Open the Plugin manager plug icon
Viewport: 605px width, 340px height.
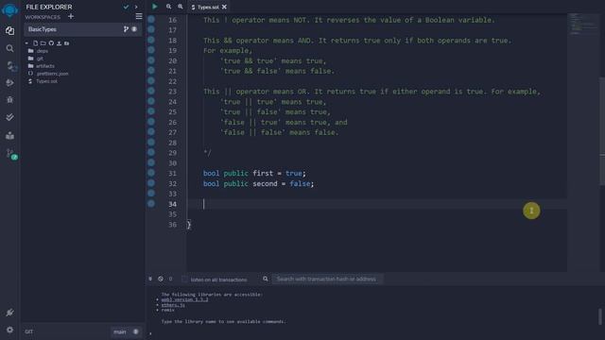click(x=9, y=313)
